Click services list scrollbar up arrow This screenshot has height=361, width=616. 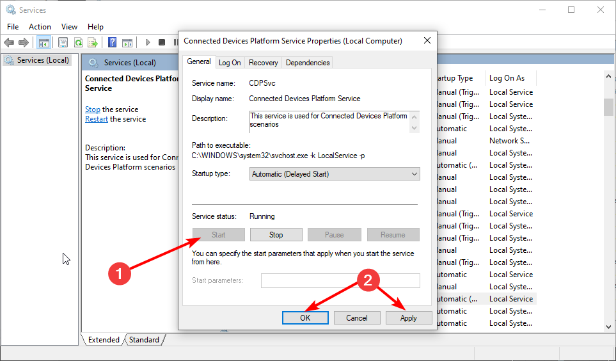coord(608,76)
